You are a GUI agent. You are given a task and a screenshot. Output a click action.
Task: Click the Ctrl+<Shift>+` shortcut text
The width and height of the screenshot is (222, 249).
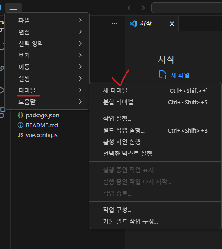point(188,90)
